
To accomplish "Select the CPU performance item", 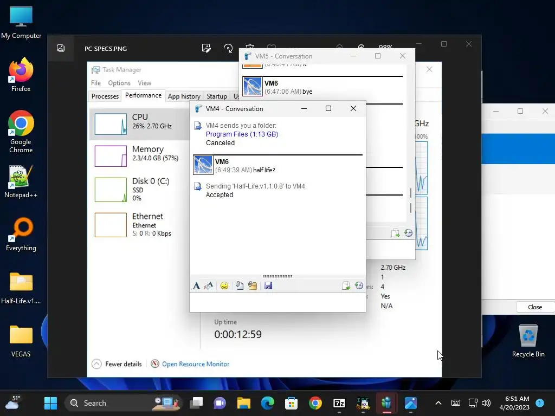I will point(139,124).
